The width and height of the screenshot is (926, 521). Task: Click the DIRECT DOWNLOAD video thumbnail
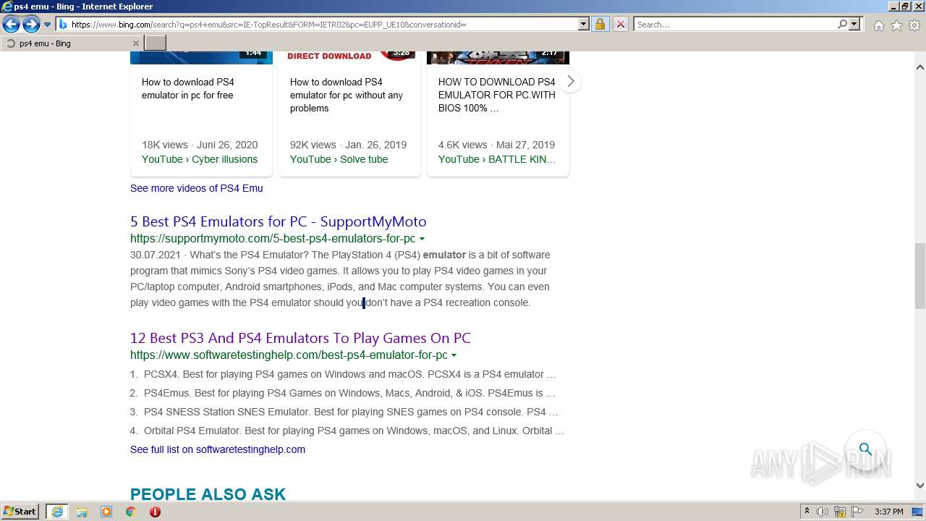point(349,57)
